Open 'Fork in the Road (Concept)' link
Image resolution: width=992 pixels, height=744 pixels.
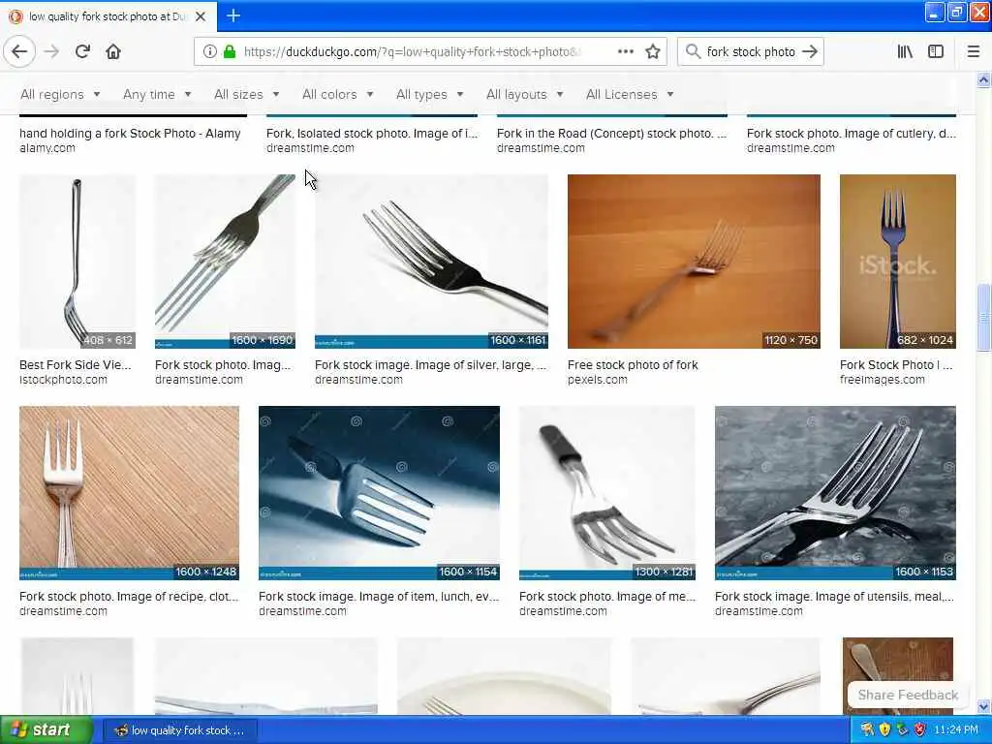(x=612, y=134)
